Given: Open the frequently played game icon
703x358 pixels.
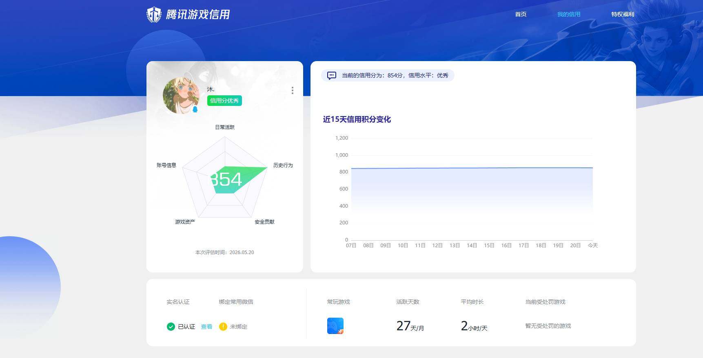Looking at the screenshot, I should [335, 326].
